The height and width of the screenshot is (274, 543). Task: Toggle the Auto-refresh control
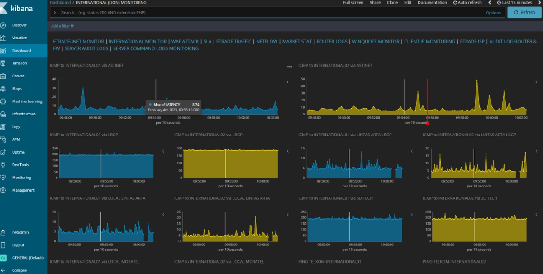click(x=467, y=3)
